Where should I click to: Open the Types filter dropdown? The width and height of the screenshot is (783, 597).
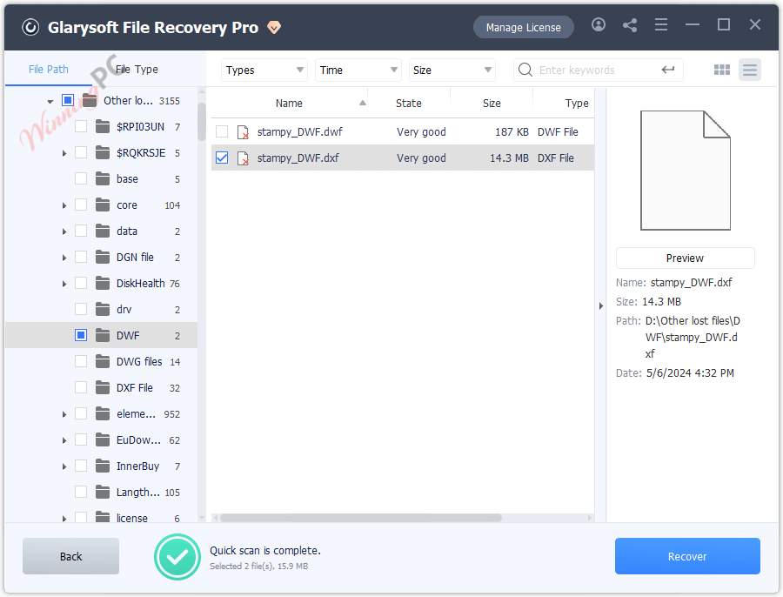(264, 70)
